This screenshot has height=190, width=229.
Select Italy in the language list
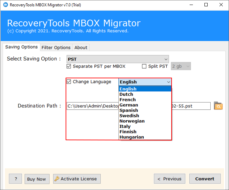pyautogui.click(x=145, y=126)
